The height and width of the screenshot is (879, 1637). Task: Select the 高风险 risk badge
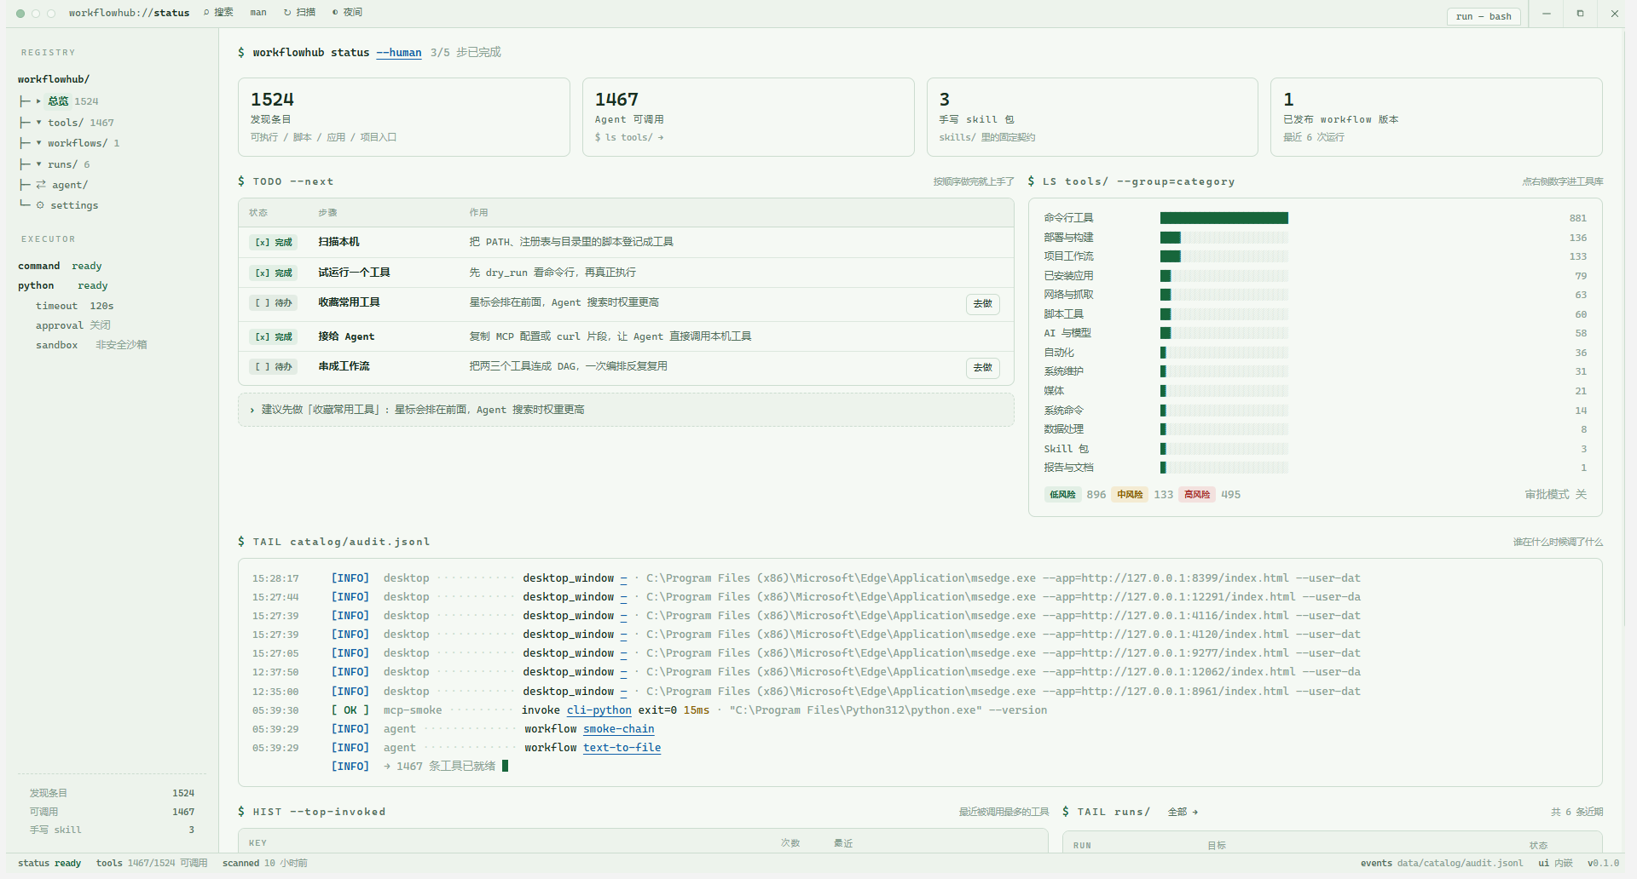click(1196, 495)
